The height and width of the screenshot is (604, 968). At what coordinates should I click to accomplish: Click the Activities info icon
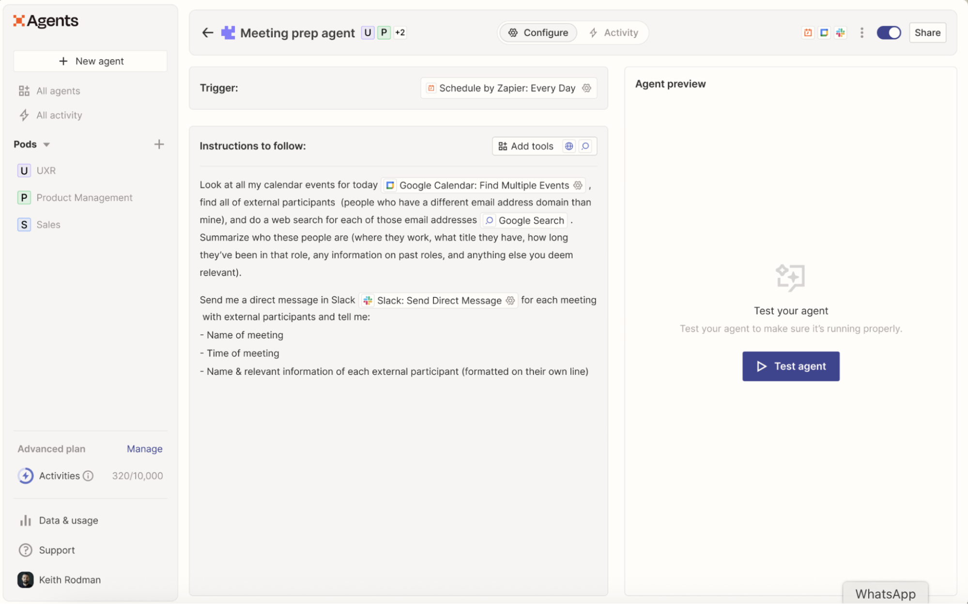(x=88, y=476)
